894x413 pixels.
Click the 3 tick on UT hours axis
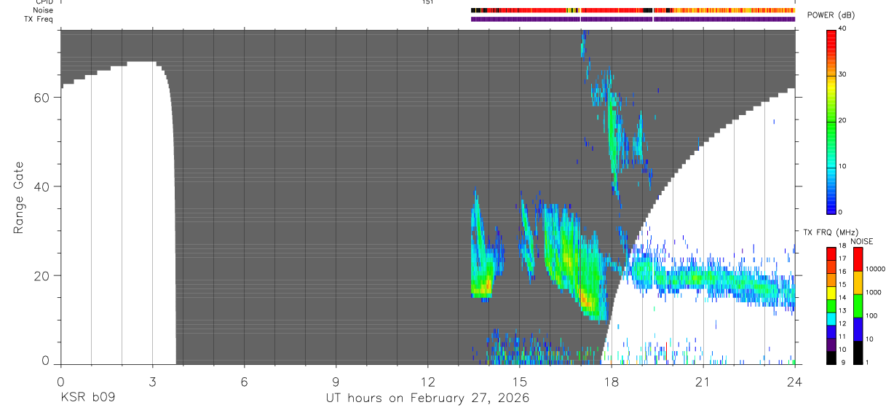click(152, 382)
